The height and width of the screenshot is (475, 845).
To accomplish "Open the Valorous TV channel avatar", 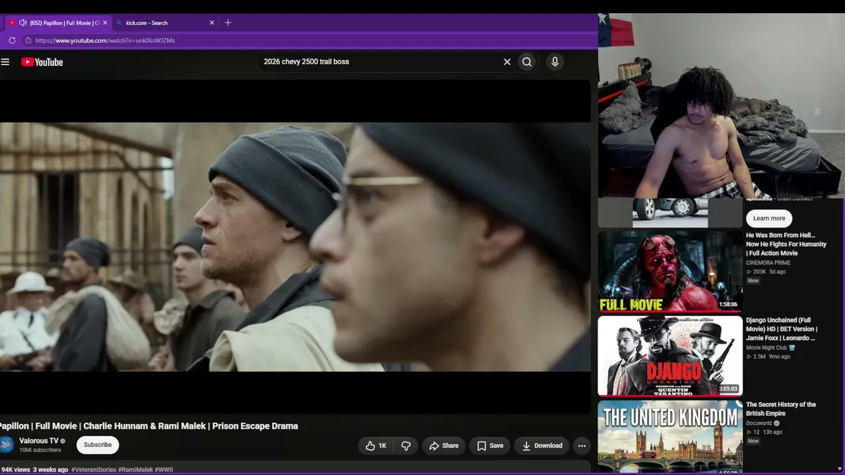I will (7, 445).
